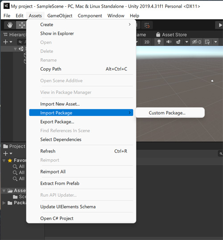Collapse the Assets folder
Image resolution: width=223 pixels, height=240 pixels.
(x=4, y=191)
